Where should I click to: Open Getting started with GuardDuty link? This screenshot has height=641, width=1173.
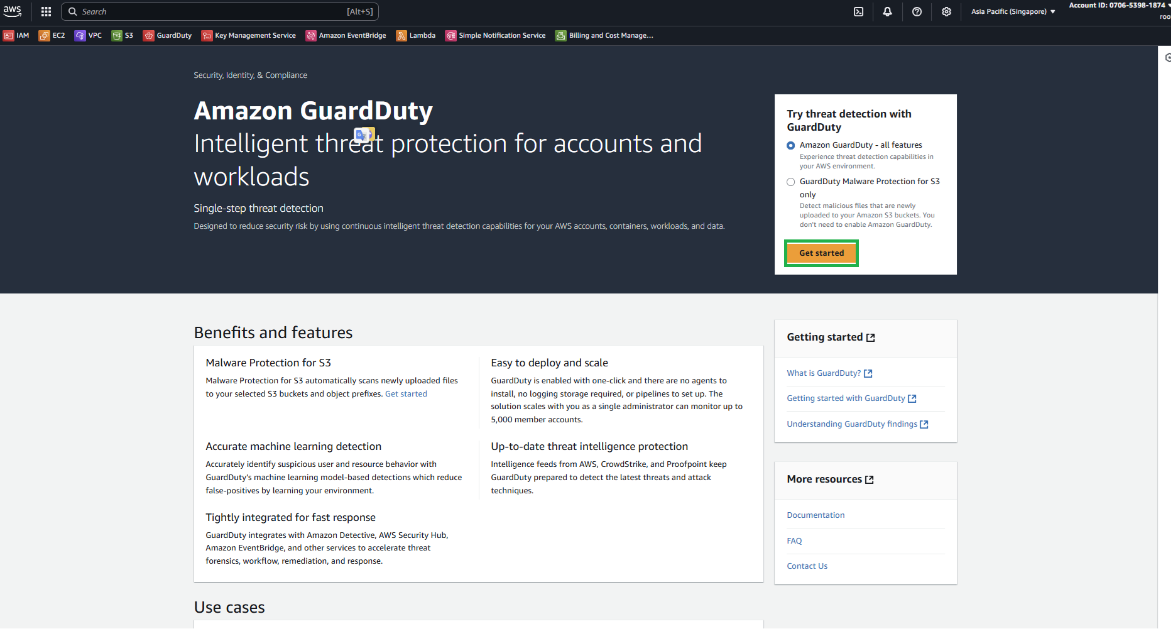[851, 398]
